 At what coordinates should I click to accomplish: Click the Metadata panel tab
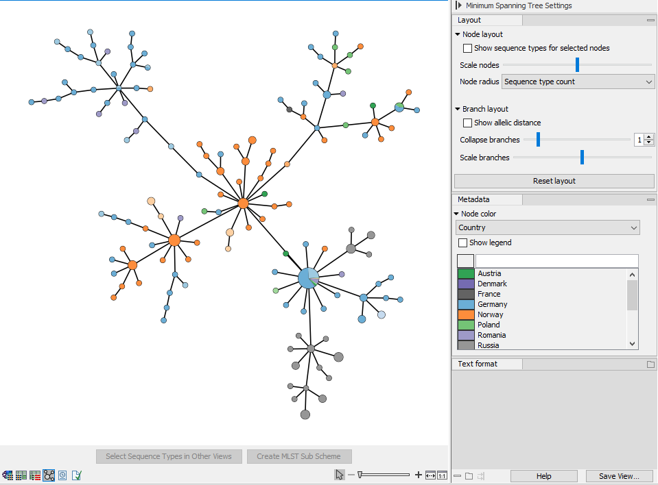pyautogui.click(x=474, y=200)
